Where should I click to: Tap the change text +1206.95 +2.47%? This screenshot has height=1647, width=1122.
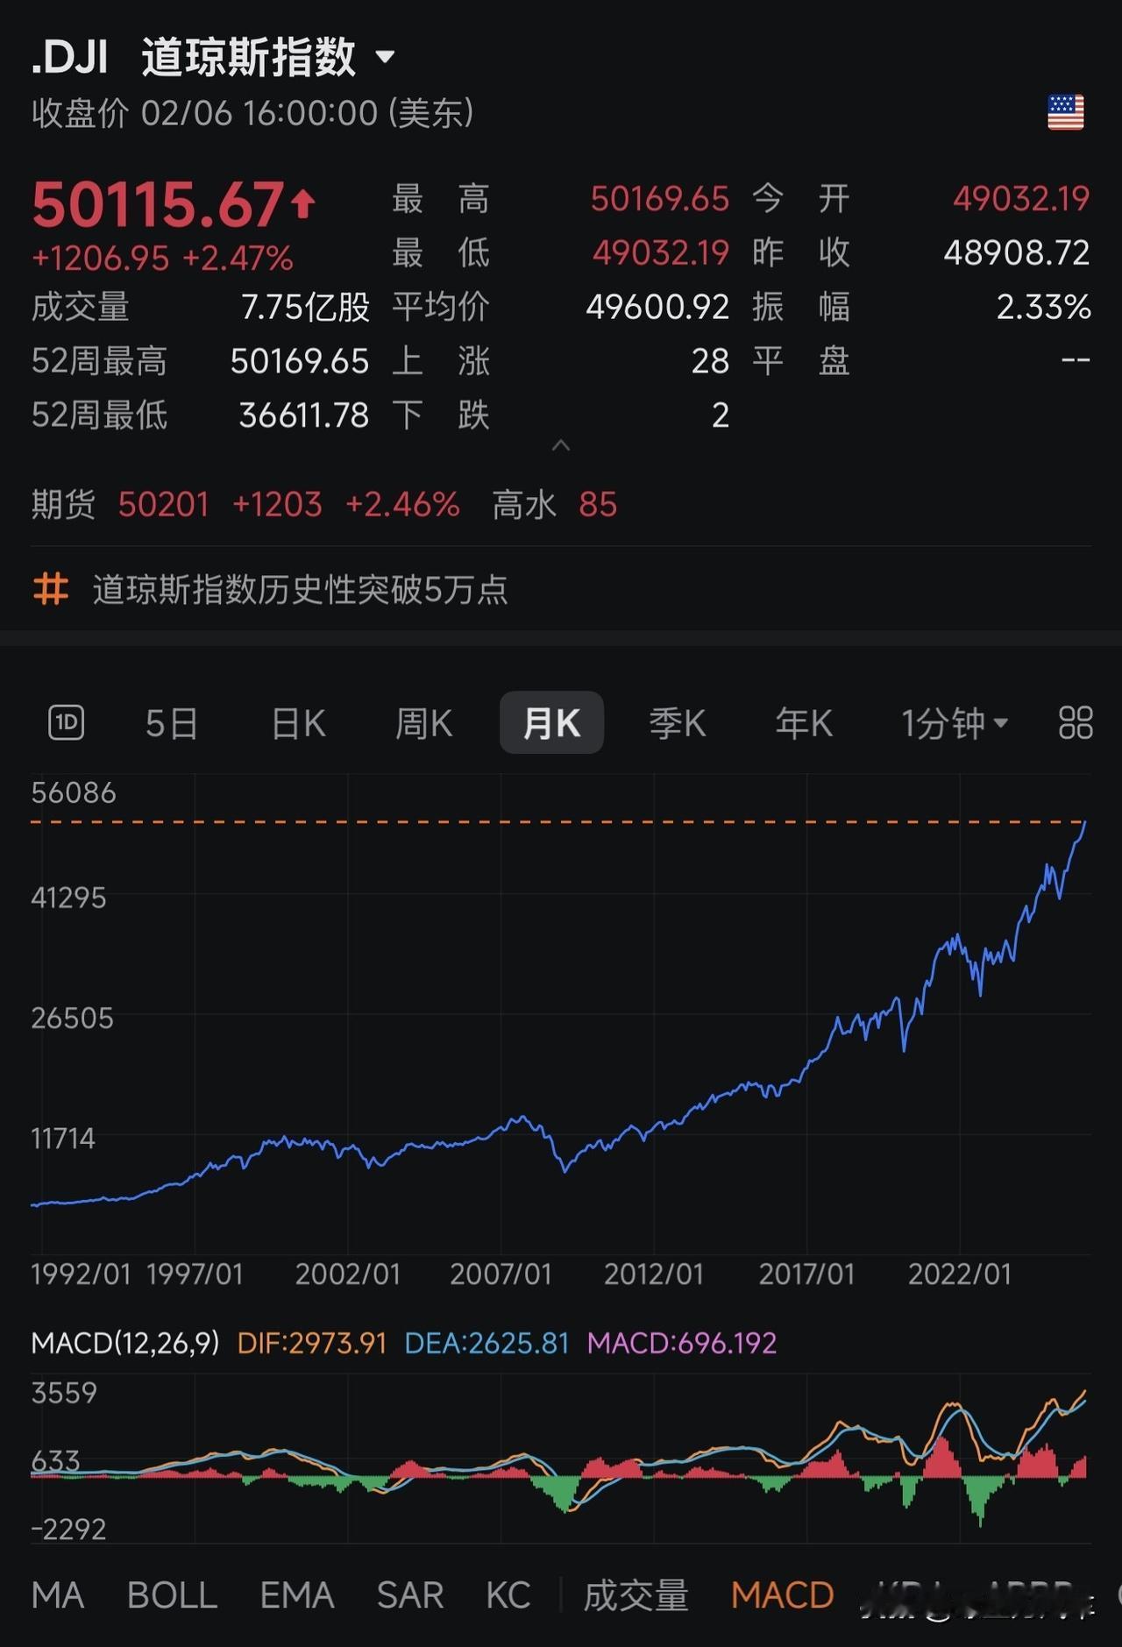point(162,259)
